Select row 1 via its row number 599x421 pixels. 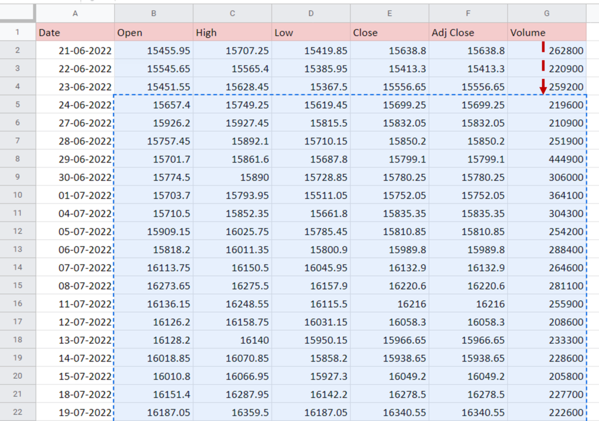tap(18, 32)
